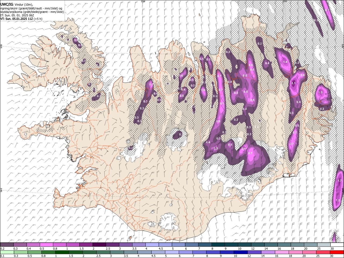Click the 20W longitude label

coord(143,1)
